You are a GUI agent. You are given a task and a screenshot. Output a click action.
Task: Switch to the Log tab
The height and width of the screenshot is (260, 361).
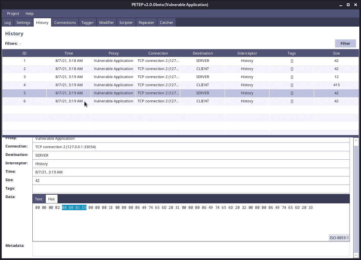(7, 23)
